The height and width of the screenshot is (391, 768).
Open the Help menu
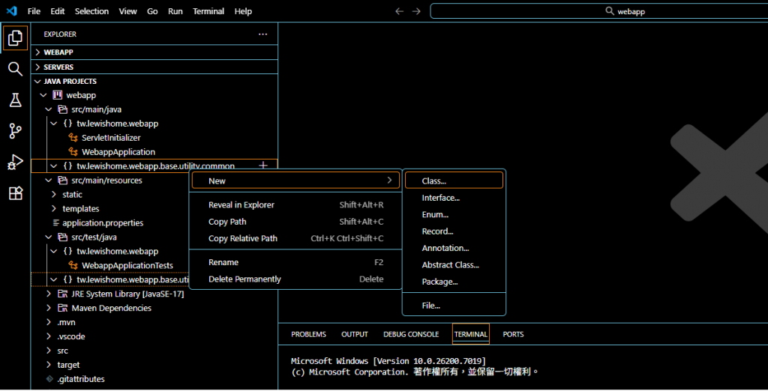tap(243, 11)
